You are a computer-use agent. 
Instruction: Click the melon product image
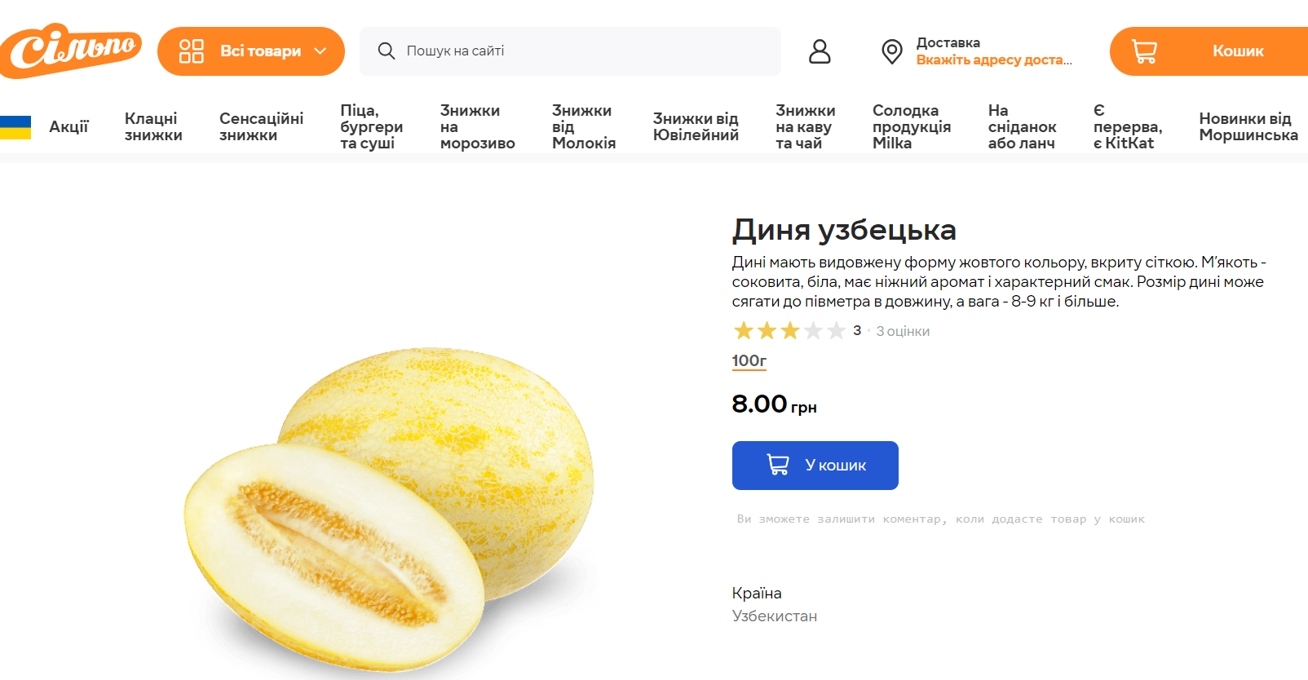[x=389, y=509]
